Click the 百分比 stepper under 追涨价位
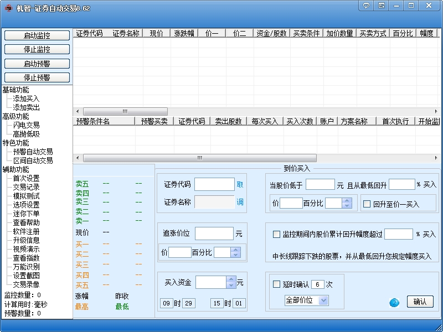443x332 pixels. pos(235,252)
